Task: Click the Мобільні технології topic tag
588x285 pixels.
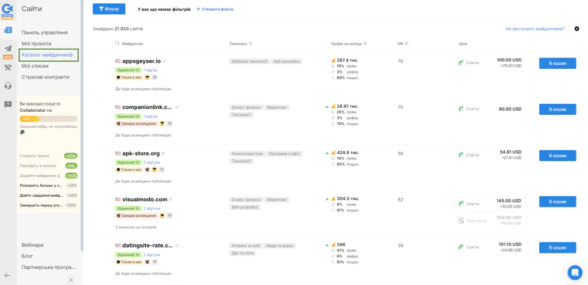Action: point(249,61)
